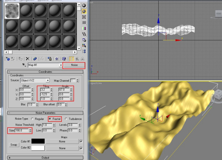This screenshot has height=160, width=222.
Task: Click Show Map in Viewport icon
Action: [64, 59]
